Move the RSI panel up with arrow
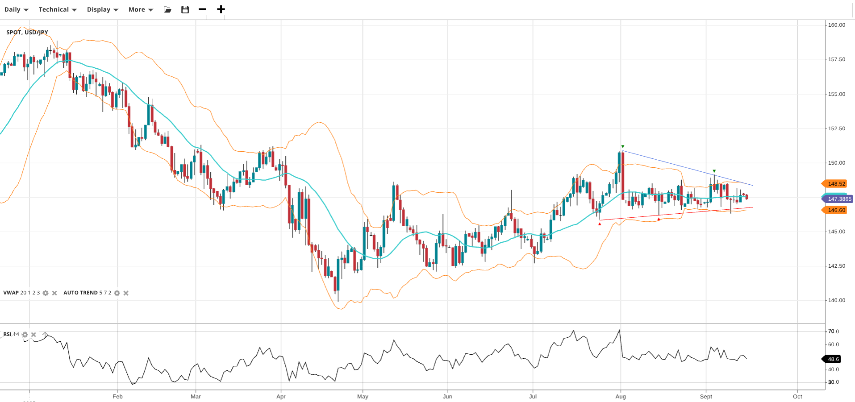The height and width of the screenshot is (402, 855). [45, 334]
